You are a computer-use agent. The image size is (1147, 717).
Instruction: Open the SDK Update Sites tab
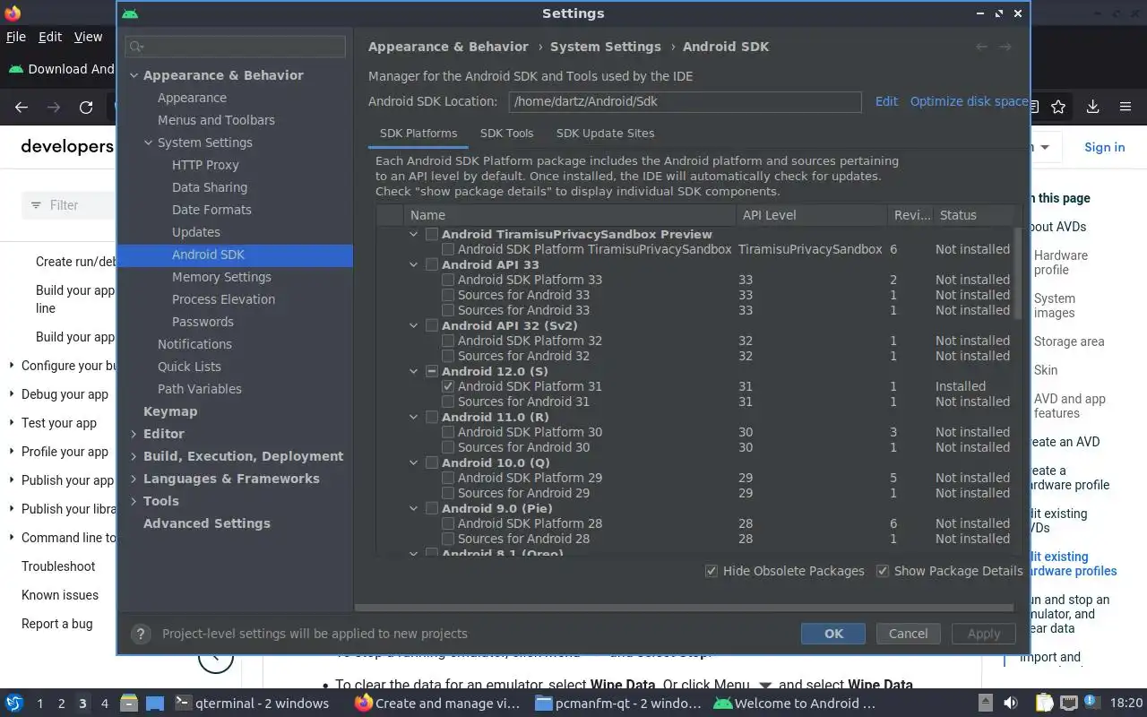[605, 133]
